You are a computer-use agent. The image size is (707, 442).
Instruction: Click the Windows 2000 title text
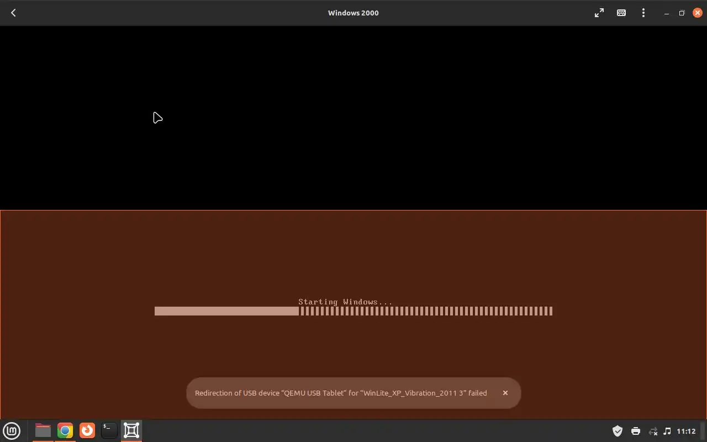point(353,13)
